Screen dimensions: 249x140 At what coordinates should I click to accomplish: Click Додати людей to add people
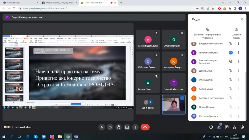[x=237, y=33]
